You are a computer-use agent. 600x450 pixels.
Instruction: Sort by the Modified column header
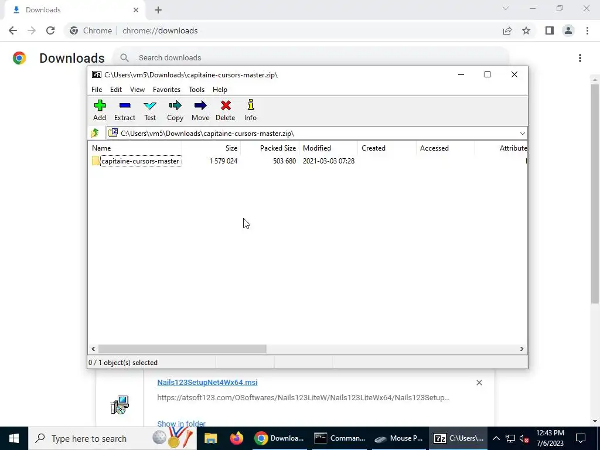tap(328, 148)
